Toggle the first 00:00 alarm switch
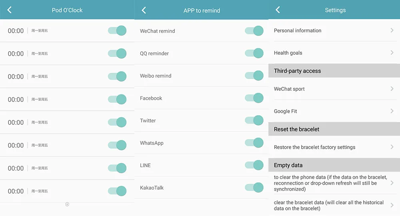Screen dimensions: 400x216 pyautogui.click(x=117, y=31)
